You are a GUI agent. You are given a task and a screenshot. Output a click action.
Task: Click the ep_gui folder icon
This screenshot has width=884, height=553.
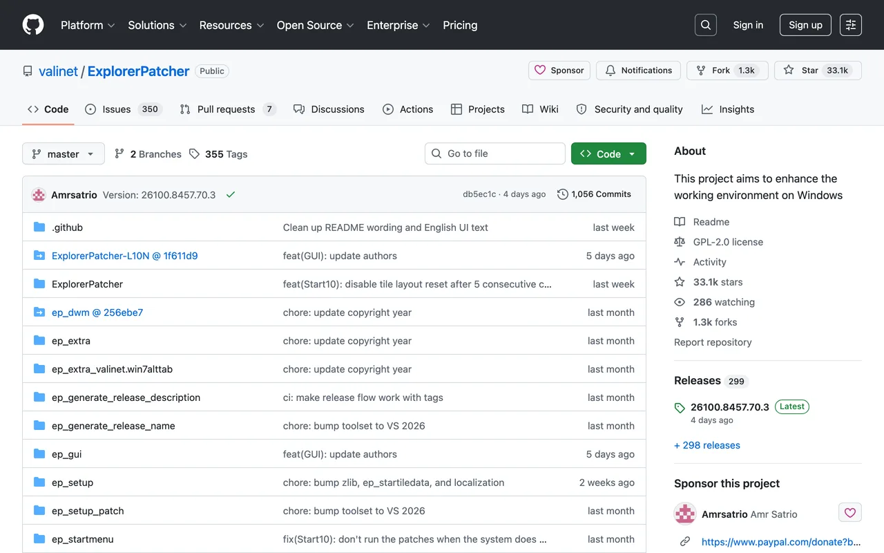[39, 454]
